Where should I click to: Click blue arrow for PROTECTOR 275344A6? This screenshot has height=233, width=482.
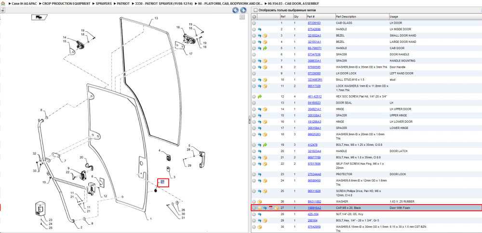click(259, 174)
